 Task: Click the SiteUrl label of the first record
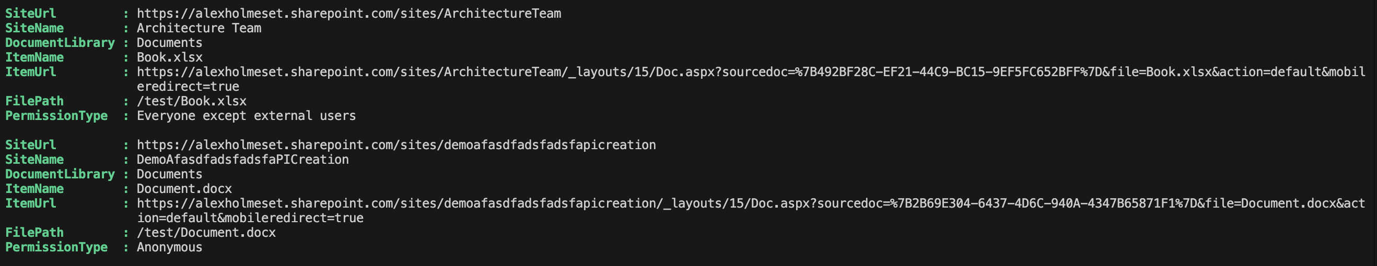30,14
